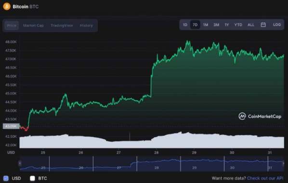Select the 1M time range
The width and height of the screenshot is (288, 183).
pyautogui.click(x=205, y=25)
